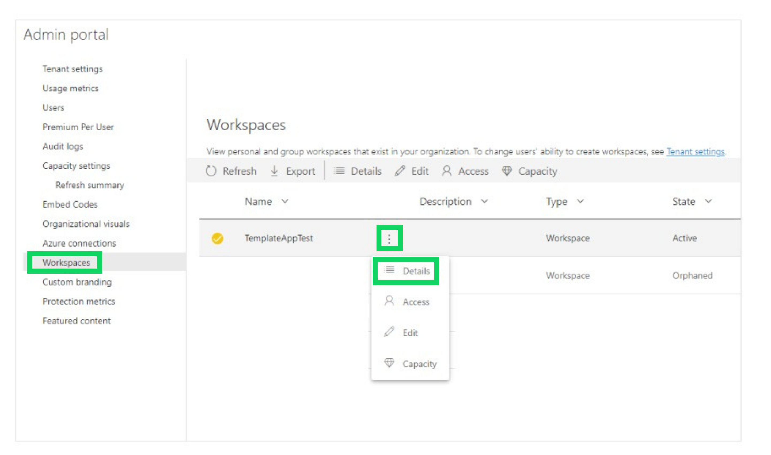
Task: Open Workspaces in the left navigation
Action: click(66, 263)
